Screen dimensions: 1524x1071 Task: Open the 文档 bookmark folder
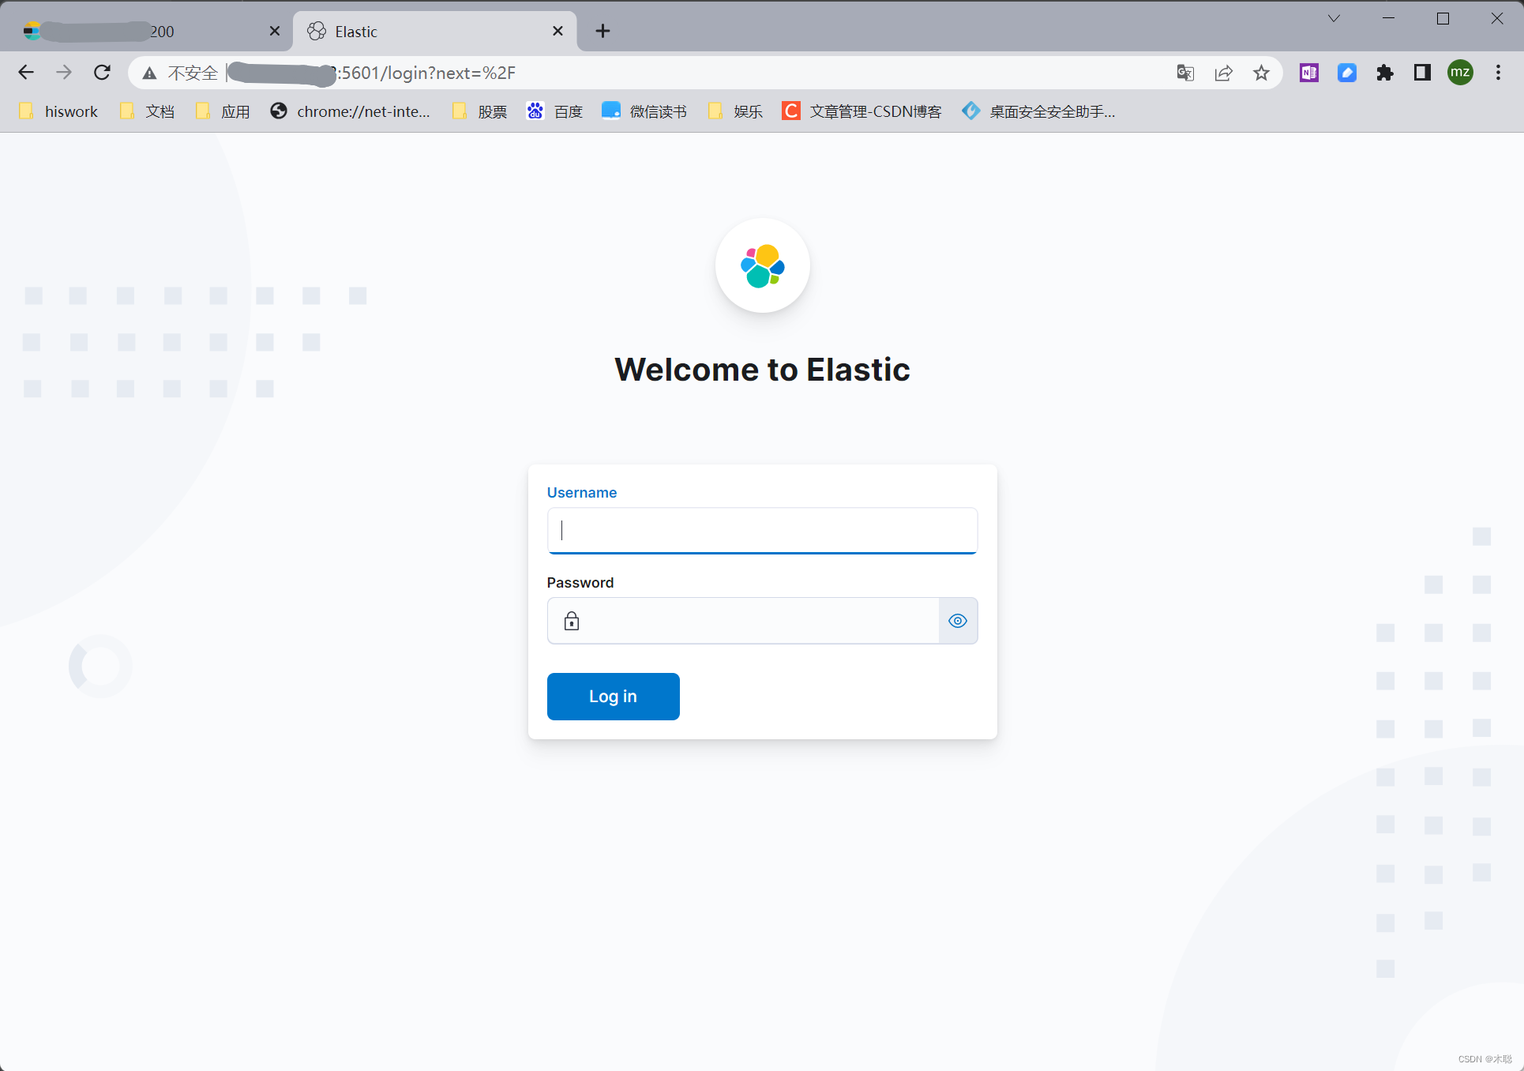click(x=147, y=111)
